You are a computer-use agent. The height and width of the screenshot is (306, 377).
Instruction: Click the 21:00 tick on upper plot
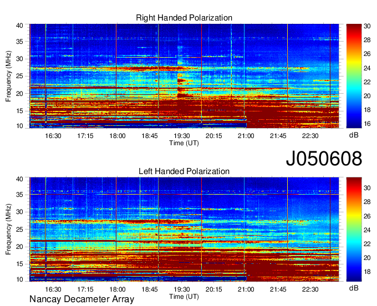tap(246, 136)
